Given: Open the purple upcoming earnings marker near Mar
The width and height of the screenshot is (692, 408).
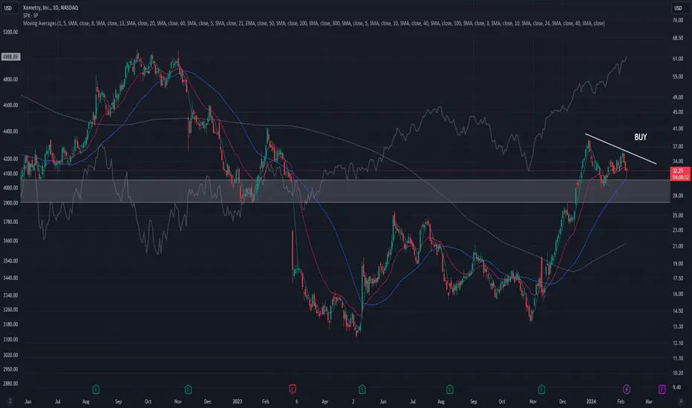Looking at the screenshot, I should pyautogui.click(x=662, y=389).
